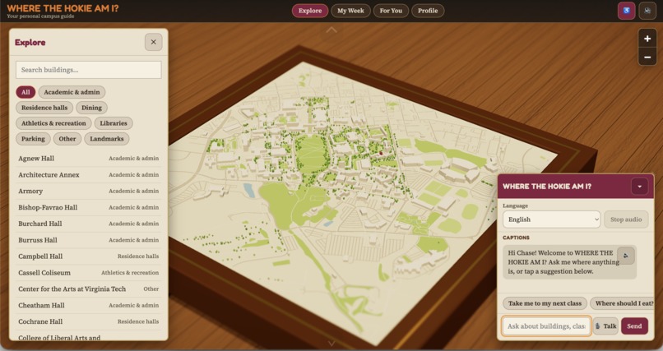Image resolution: width=663 pixels, height=351 pixels.
Task: Filter buildings by Libraries
Action: [114, 123]
